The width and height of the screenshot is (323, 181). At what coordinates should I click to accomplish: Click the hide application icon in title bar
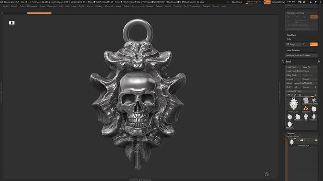click(311, 2)
